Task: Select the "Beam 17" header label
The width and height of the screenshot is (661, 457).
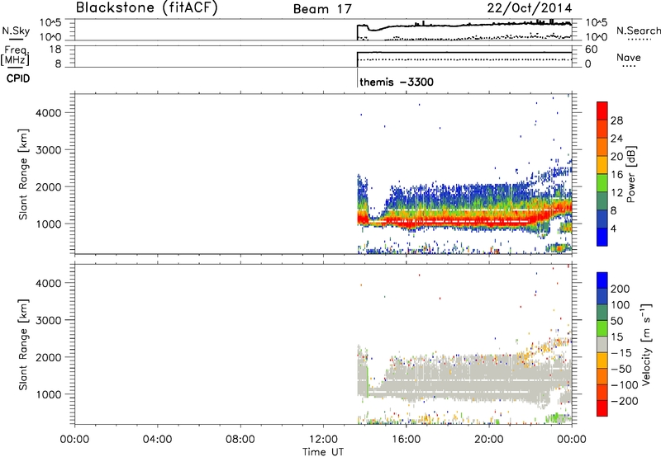Action: tap(322, 9)
